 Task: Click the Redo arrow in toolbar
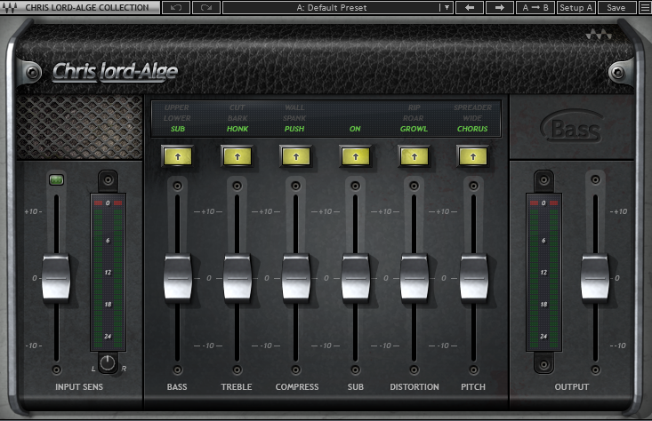coord(206,7)
